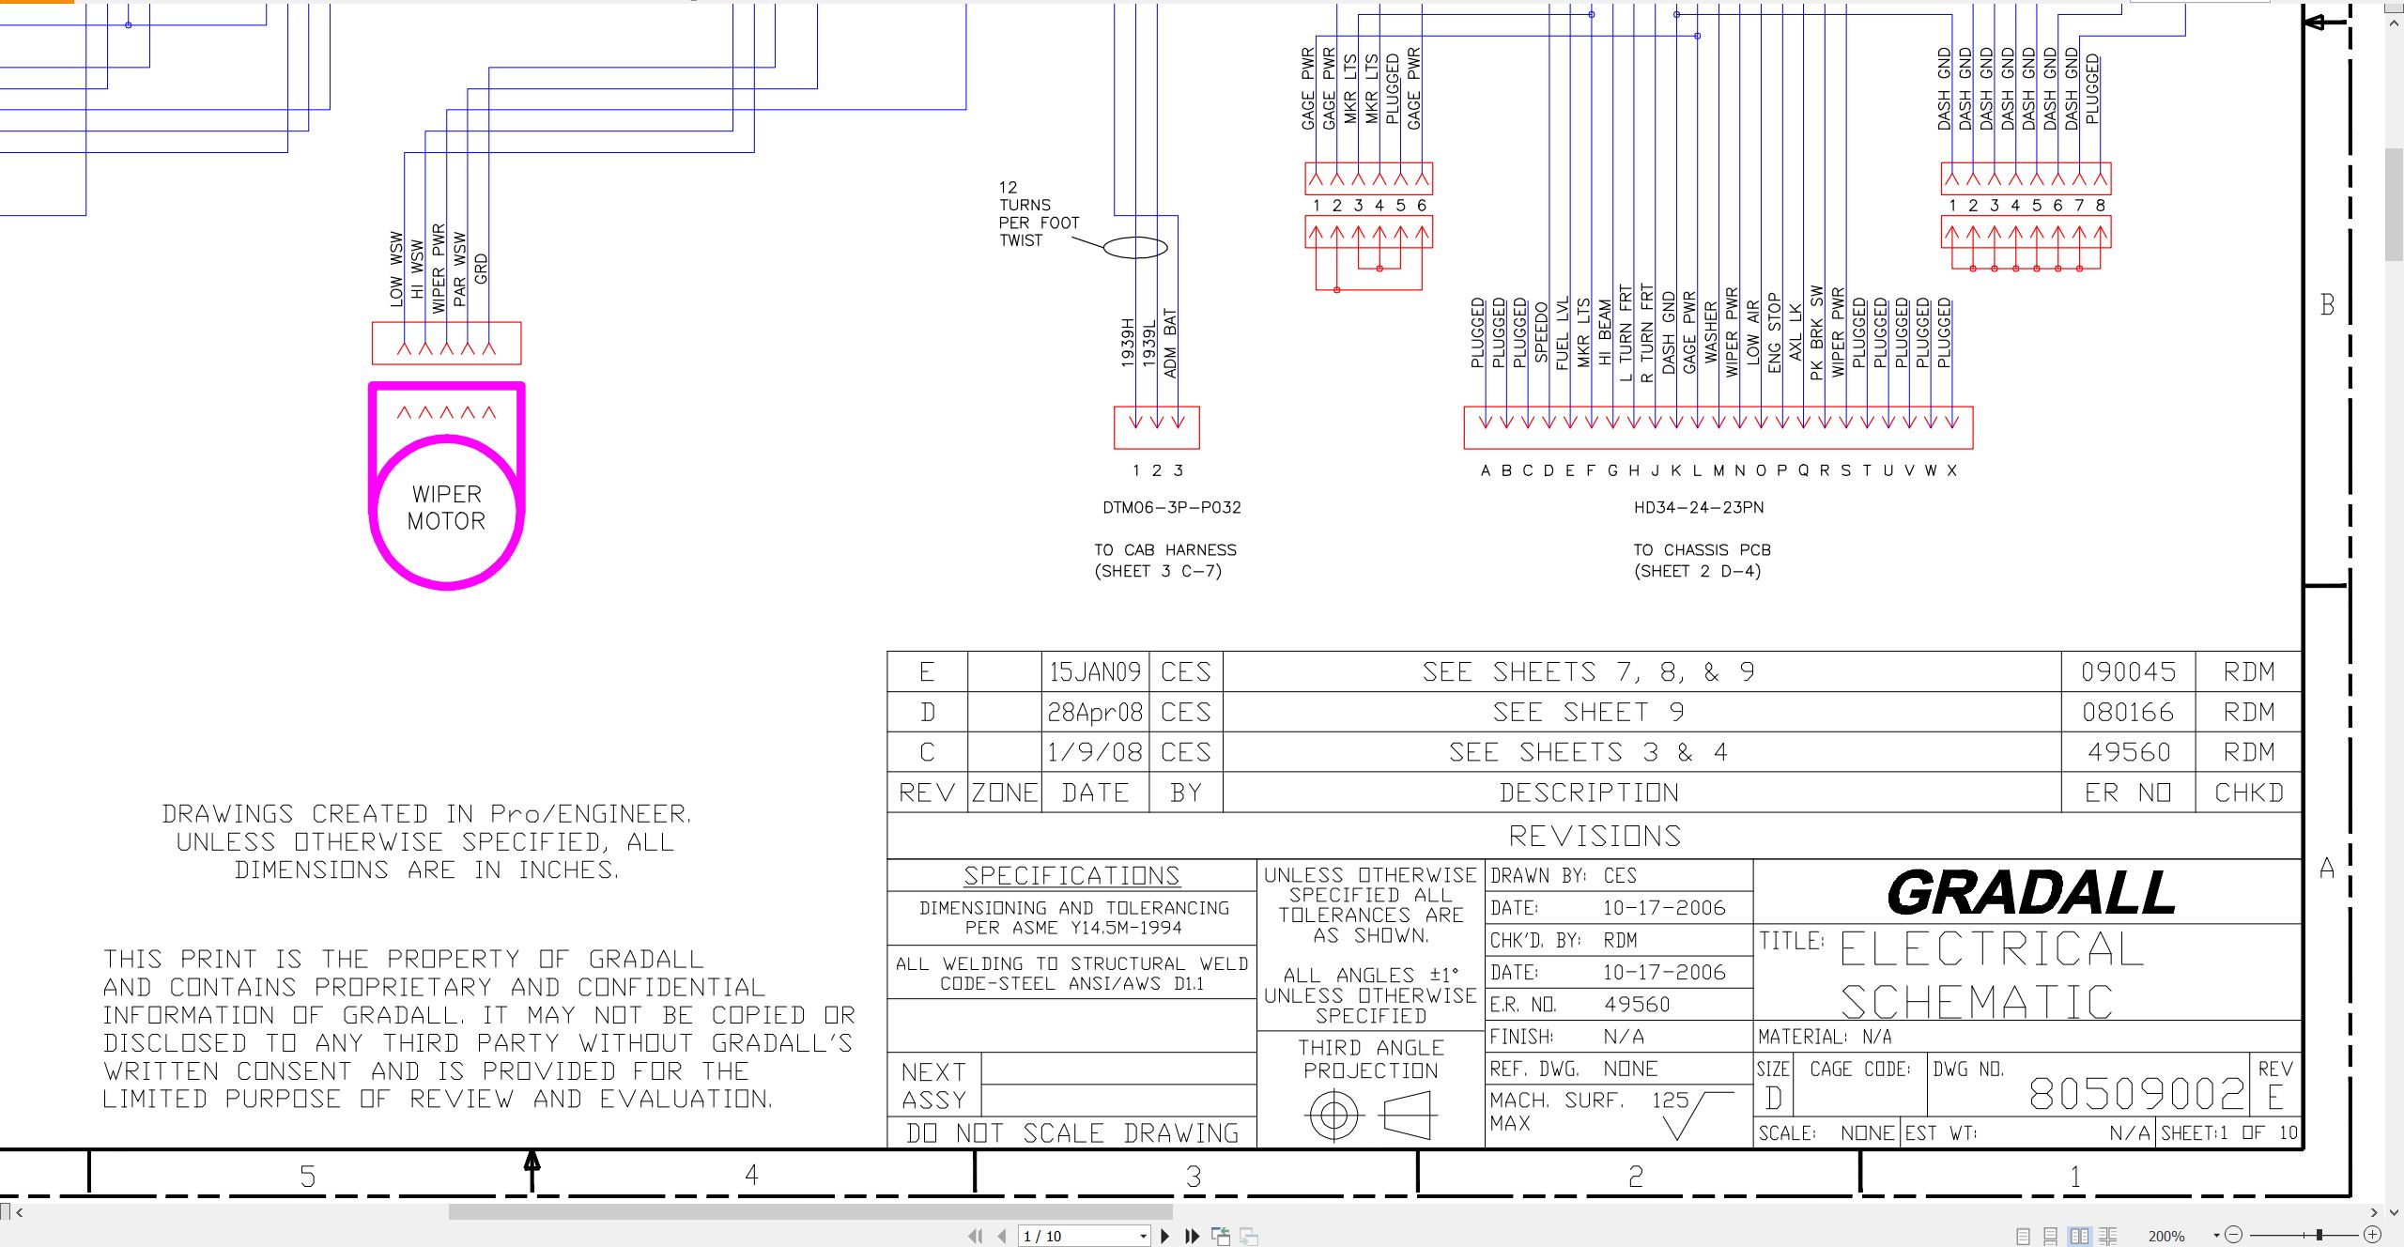Click drawing number 80509002
Screen dimensions: 2404x1247
(2136, 1094)
